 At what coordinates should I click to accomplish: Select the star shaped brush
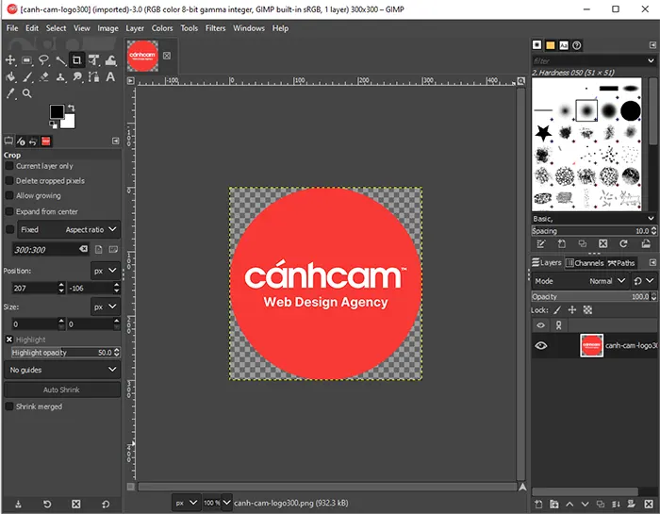coord(543,133)
